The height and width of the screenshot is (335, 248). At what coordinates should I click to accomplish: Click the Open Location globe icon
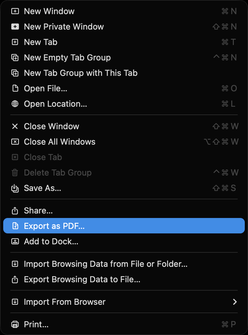coord(15,104)
